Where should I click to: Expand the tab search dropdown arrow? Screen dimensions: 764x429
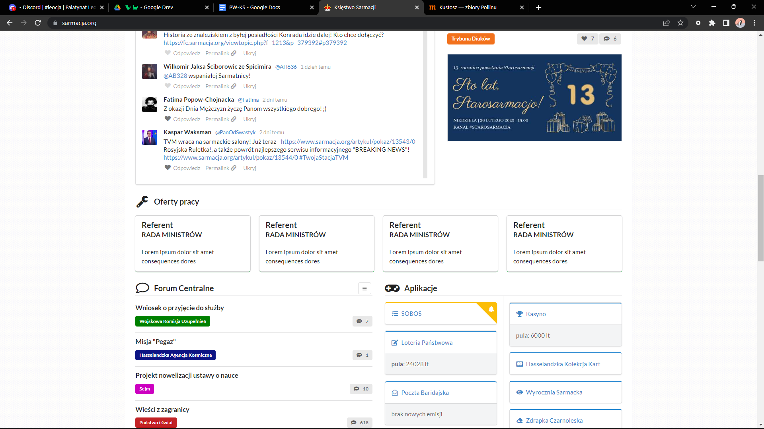(693, 7)
